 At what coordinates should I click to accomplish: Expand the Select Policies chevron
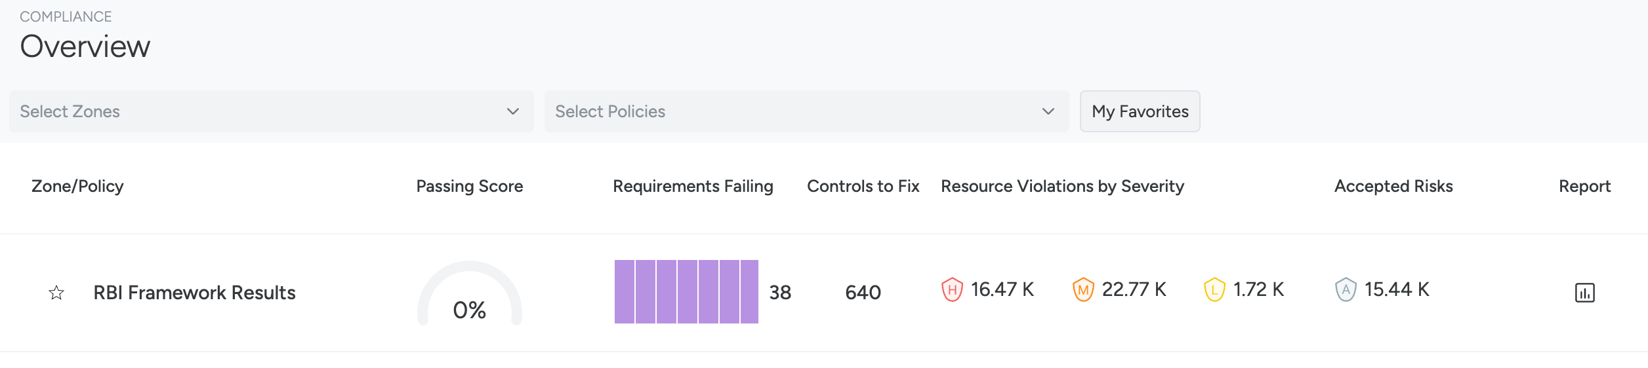1048,111
